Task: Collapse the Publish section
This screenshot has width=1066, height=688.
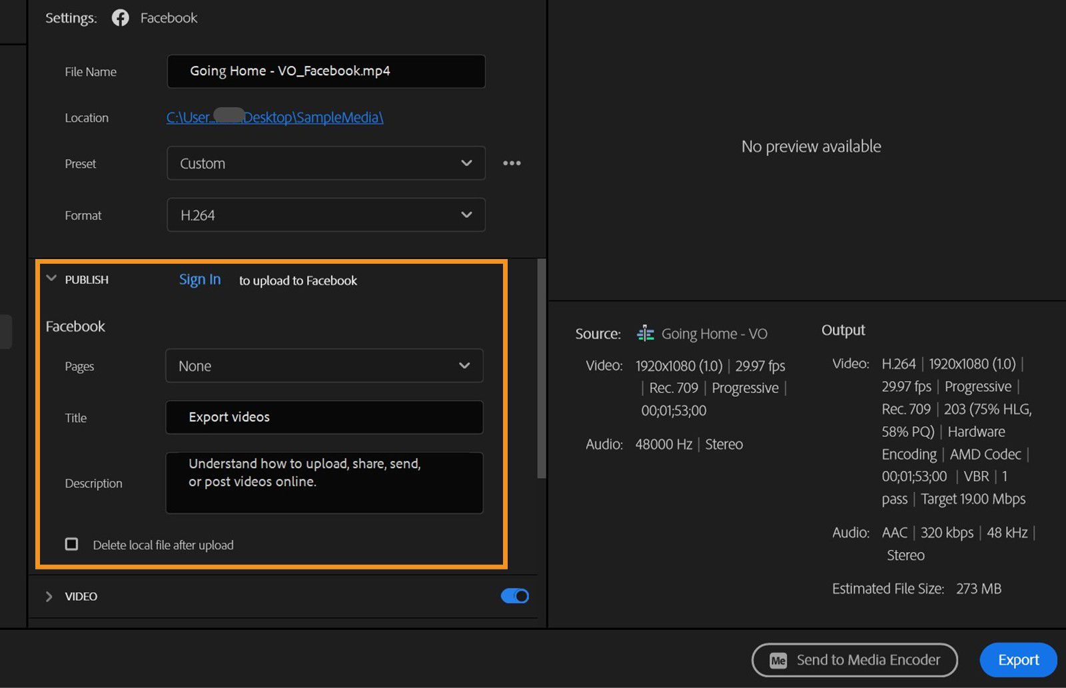Action: (x=51, y=279)
